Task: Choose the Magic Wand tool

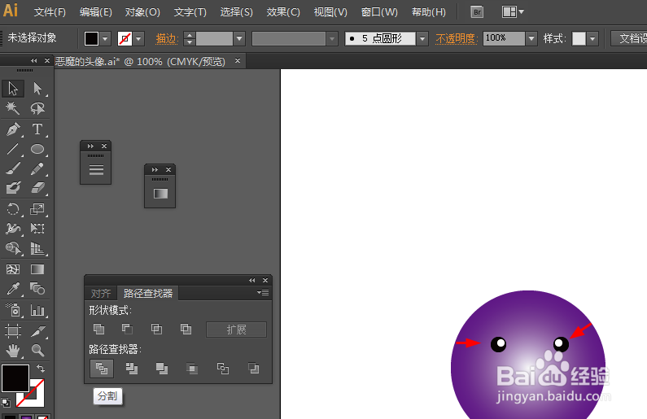Action: click(13, 108)
